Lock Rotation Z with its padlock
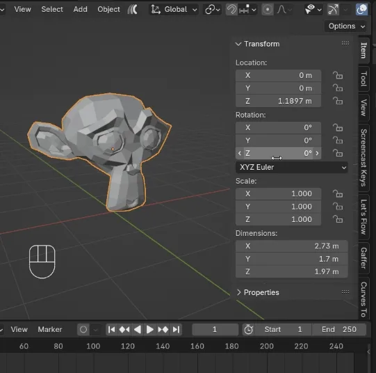This screenshot has width=376, height=373. click(x=338, y=153)
